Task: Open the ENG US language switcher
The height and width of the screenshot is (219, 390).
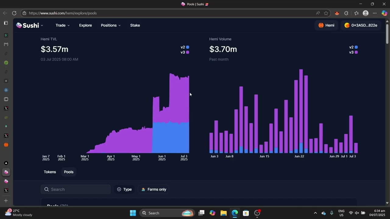Action: point(342,213)
